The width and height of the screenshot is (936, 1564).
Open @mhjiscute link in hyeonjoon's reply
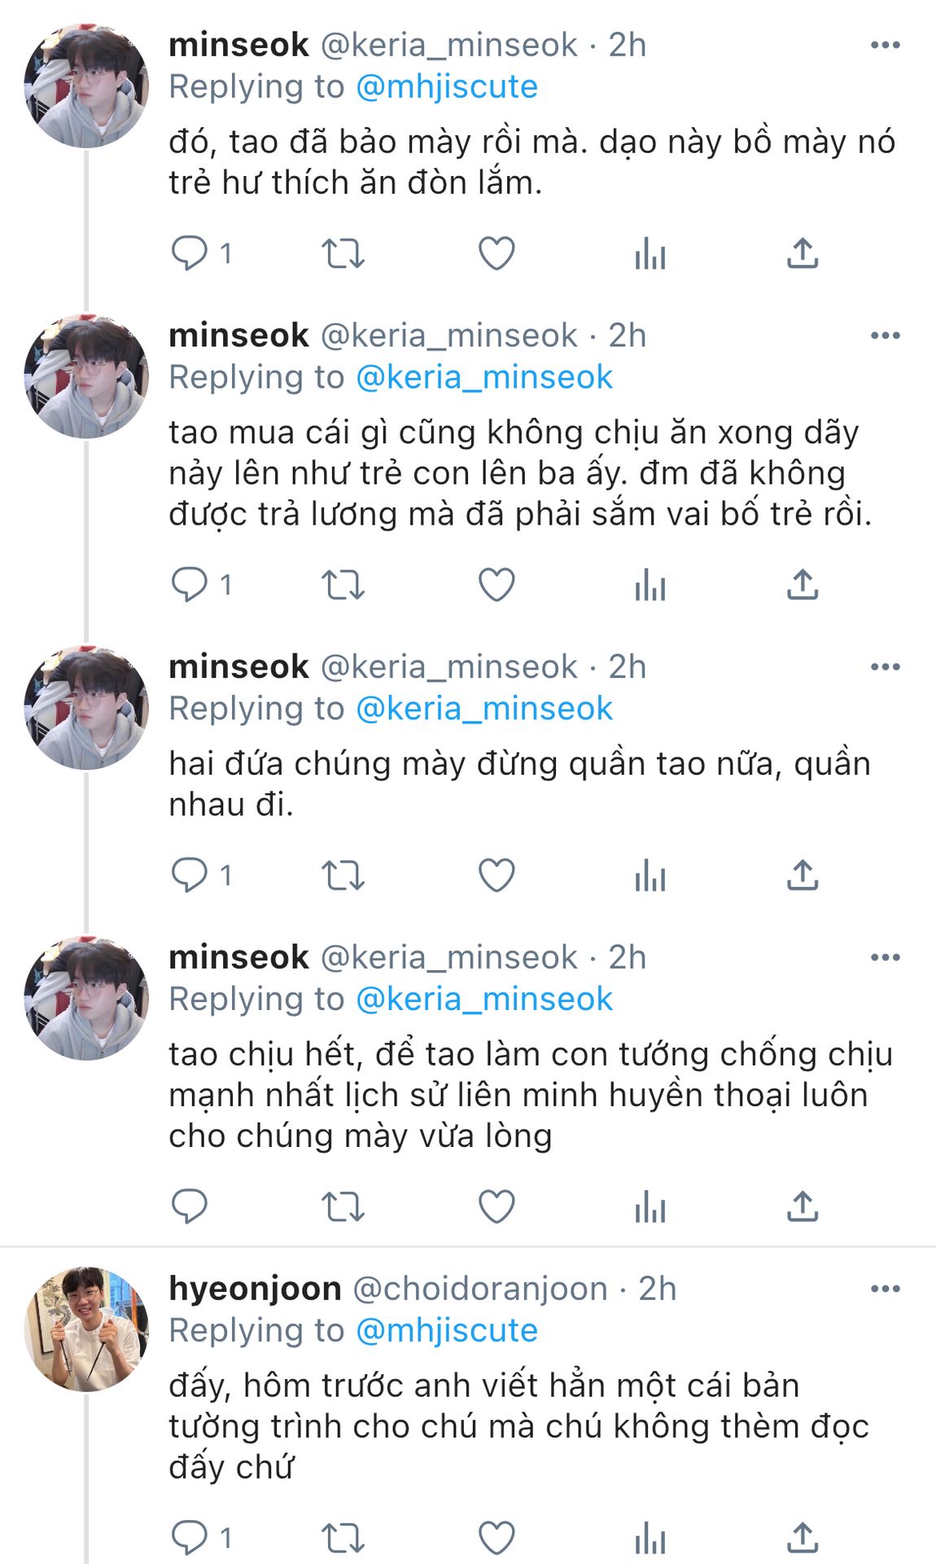pos(447,1330)
